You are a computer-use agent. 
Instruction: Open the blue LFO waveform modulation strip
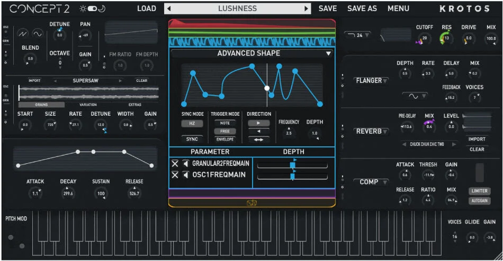point(252,42)
